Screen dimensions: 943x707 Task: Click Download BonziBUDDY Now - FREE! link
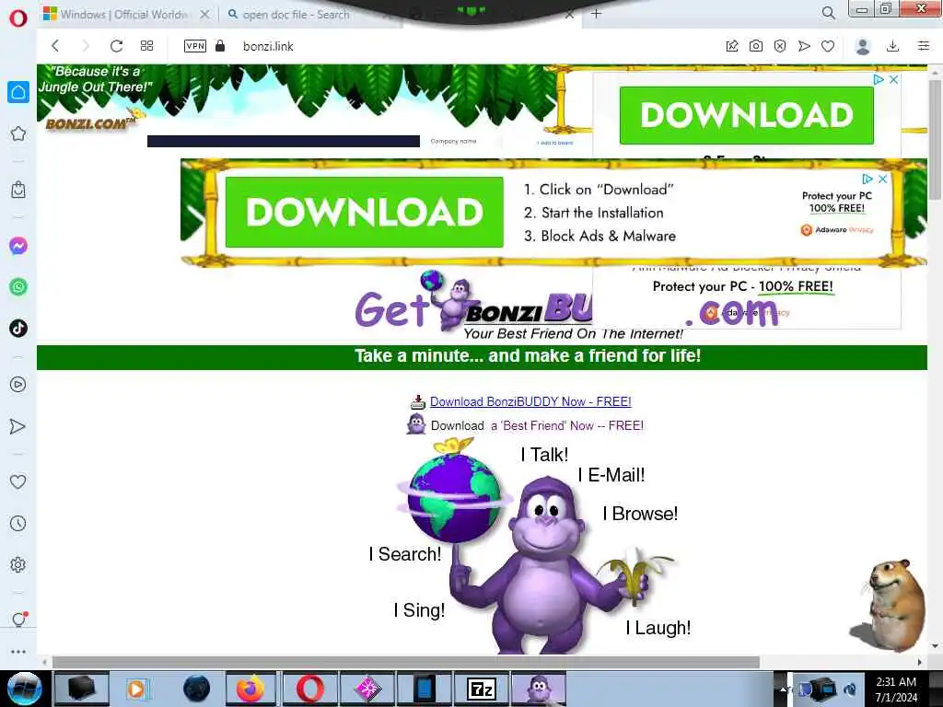530,401
